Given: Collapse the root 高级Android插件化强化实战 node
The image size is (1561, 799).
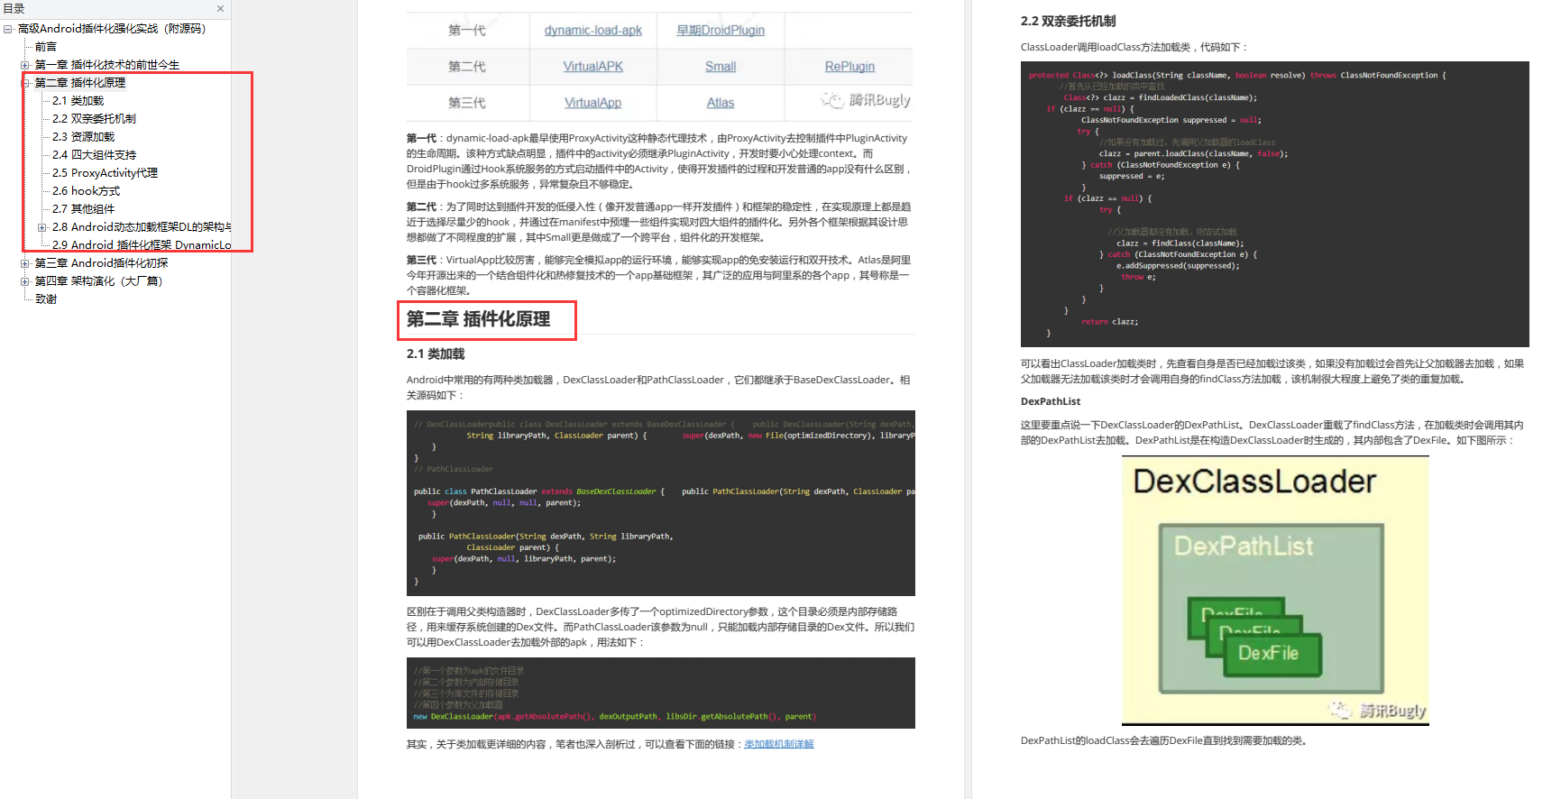Looking at the screenshot, I should click(8, 29).
